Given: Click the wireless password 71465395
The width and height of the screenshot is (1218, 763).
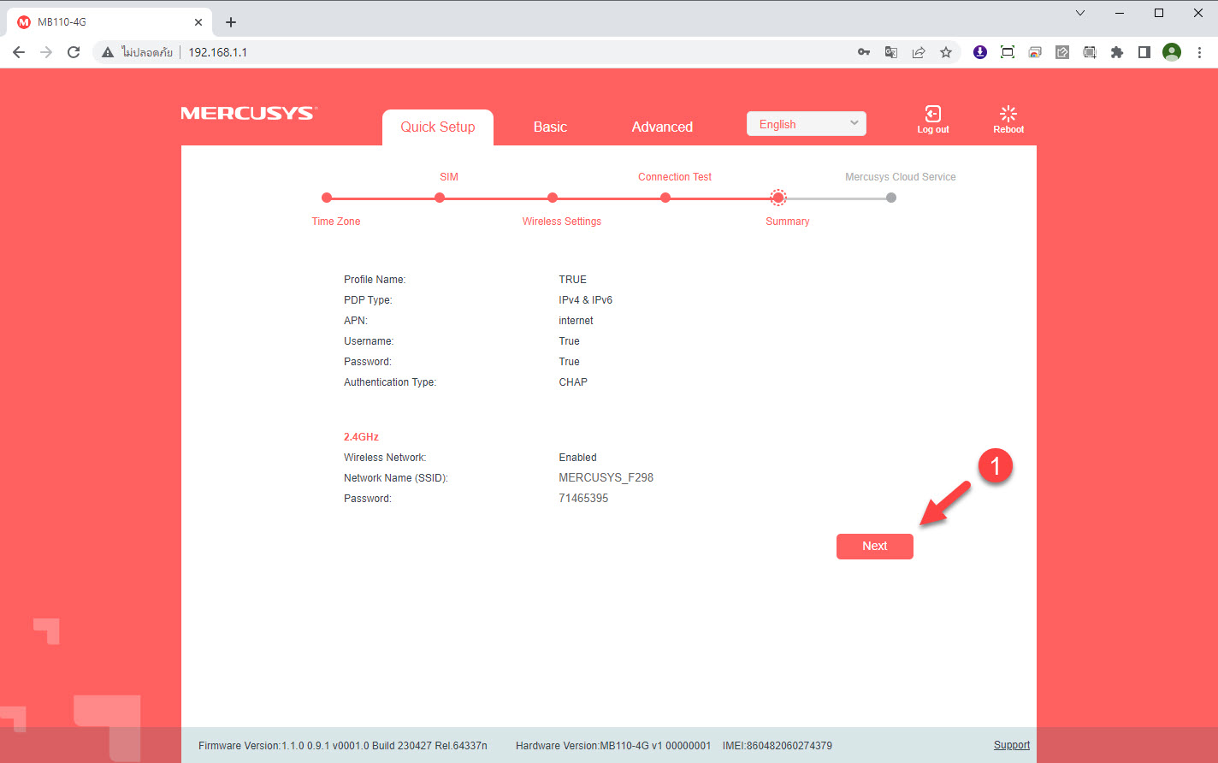Looking at the screenshot, I should click(x=583, y=499).
